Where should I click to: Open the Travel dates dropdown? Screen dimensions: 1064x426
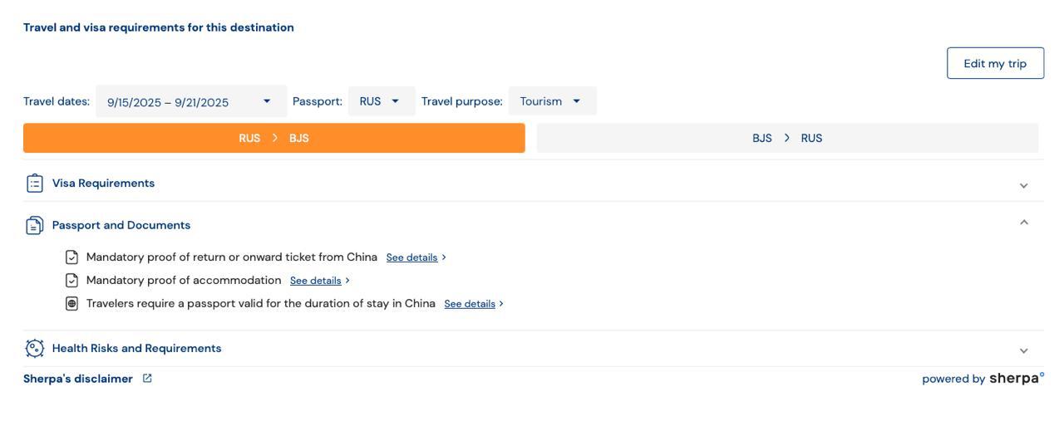point(191,101)
